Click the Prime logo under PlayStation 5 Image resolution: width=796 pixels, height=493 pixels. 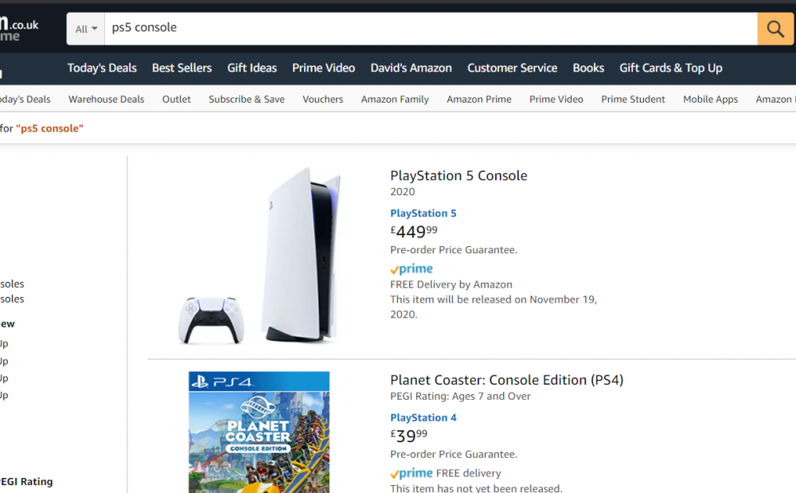(x=412, y=269)
